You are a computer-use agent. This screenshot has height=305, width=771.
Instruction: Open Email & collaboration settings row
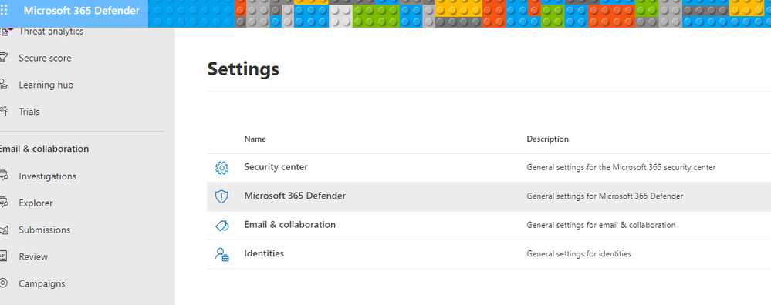pyautogui.click(x=489, y=226)
